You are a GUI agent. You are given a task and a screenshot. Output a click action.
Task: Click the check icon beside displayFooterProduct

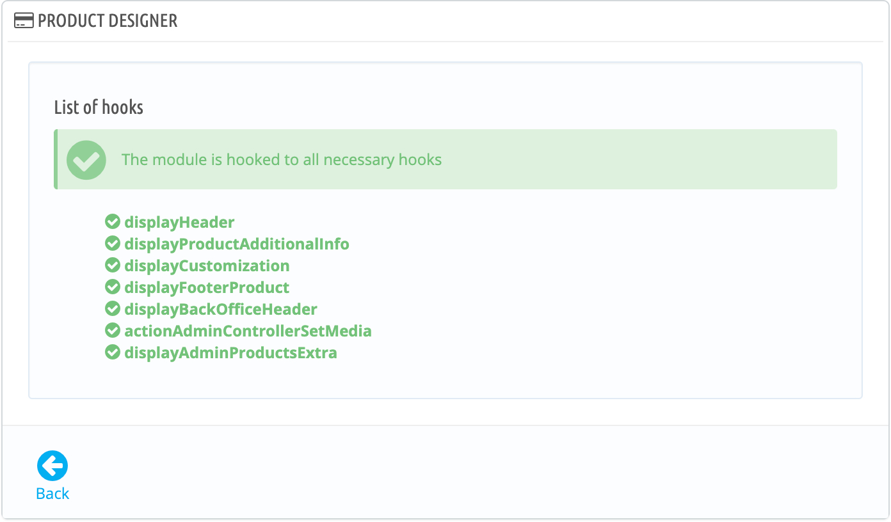coord(113,287)
